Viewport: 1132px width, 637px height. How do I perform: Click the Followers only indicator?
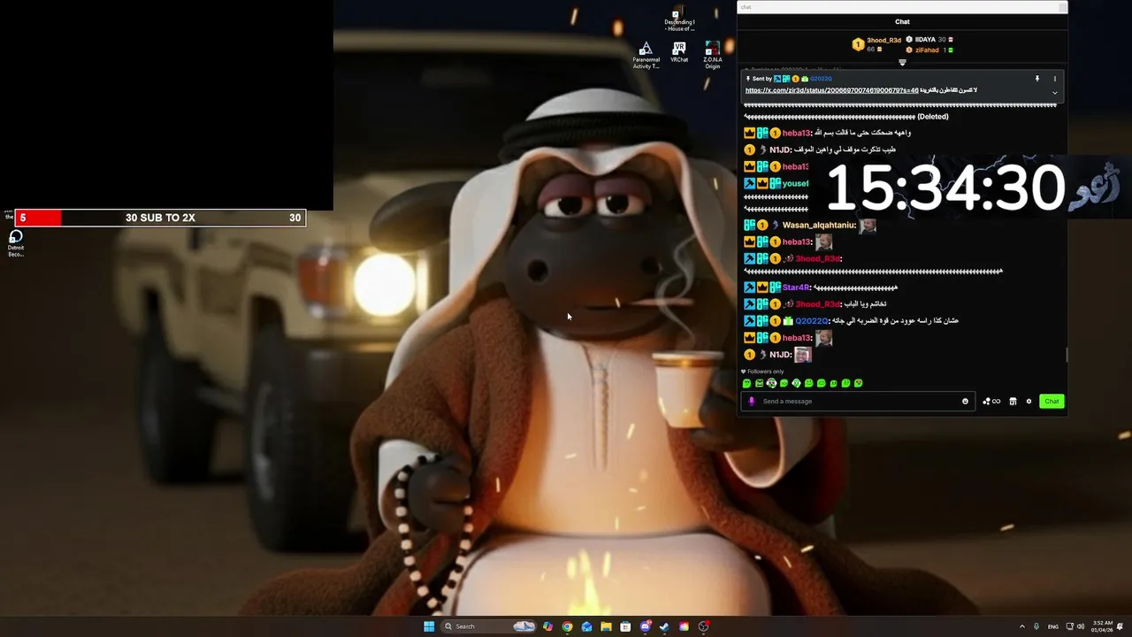(x=762, y=372)
